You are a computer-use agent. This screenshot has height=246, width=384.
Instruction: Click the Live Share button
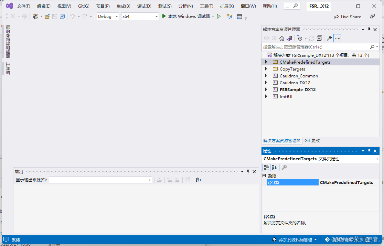click(x=348, y=17)
